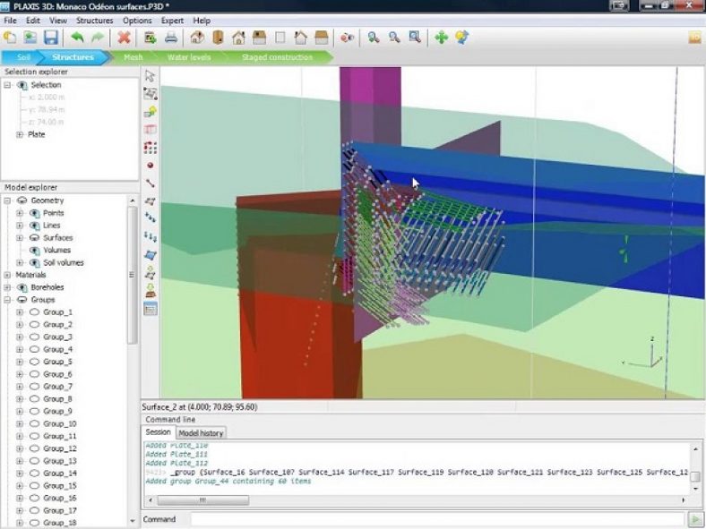
Task: Open the Structures menu
Action: [94, 20]
